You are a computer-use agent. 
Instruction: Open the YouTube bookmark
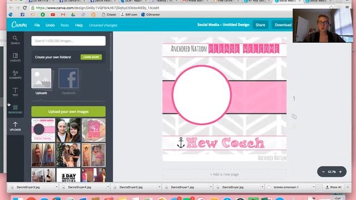point(53,14)
